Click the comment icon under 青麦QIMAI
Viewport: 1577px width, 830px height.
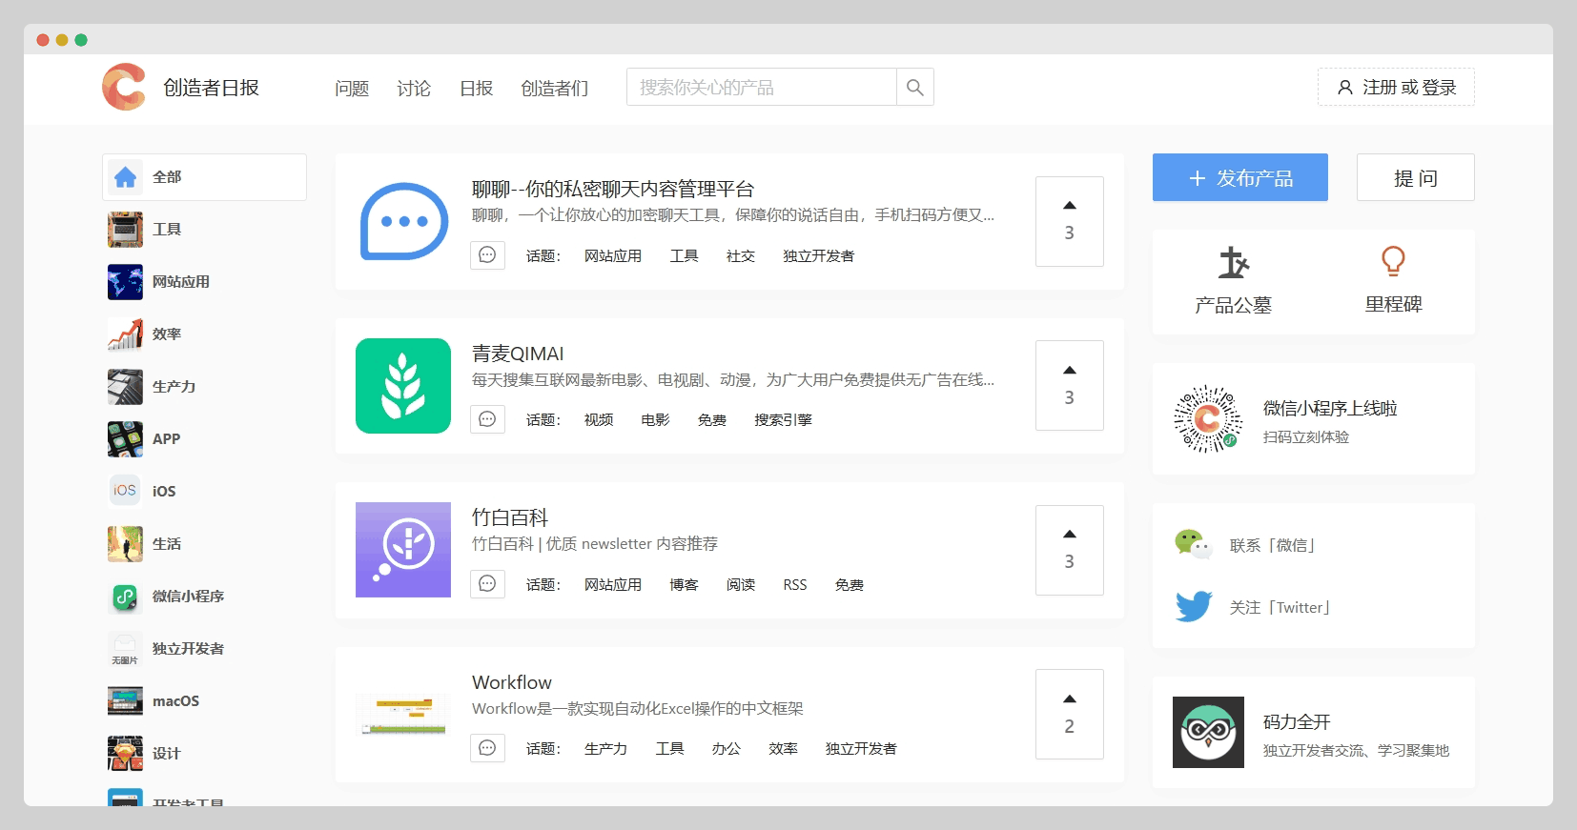point(487,419)
